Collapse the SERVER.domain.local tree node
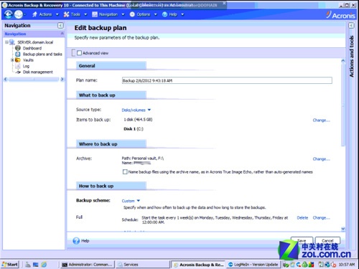359x269 pixels. [x=6, y=42]
